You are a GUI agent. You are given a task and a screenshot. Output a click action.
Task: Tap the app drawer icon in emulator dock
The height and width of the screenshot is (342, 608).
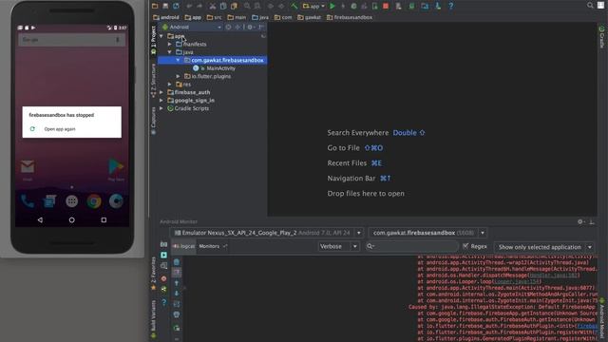(x=72, y=201)
